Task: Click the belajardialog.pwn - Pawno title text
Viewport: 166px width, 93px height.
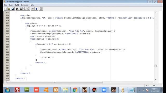Action: (18, 2)
